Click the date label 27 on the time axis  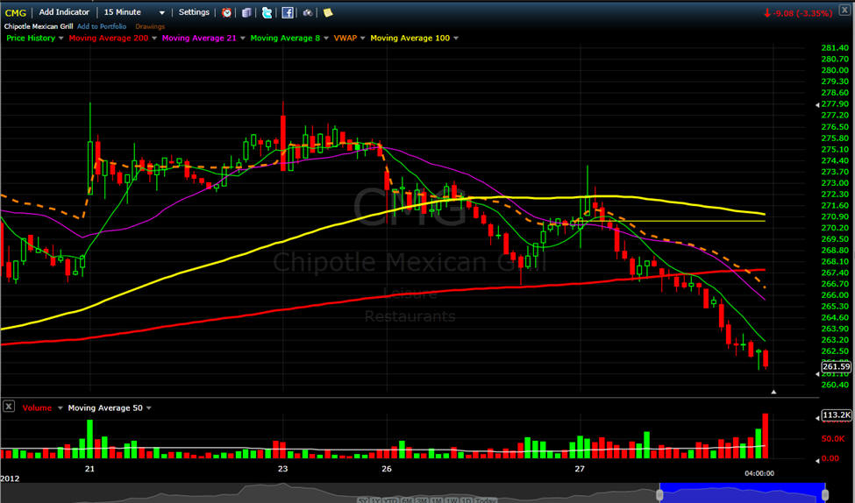[580, 469]
